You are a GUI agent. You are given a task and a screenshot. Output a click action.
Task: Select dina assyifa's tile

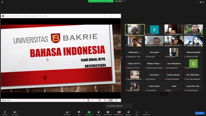(x=154, y=52)
